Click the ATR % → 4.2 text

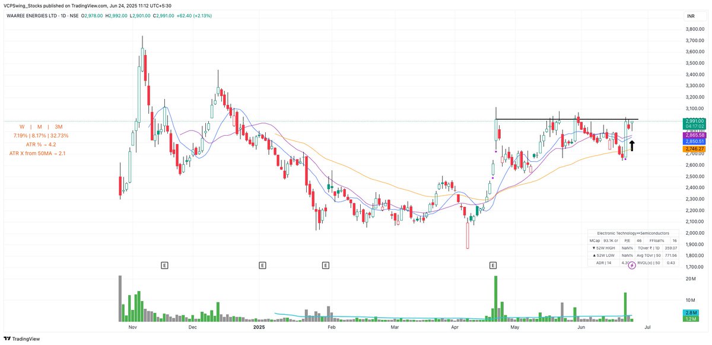point(41,145)
